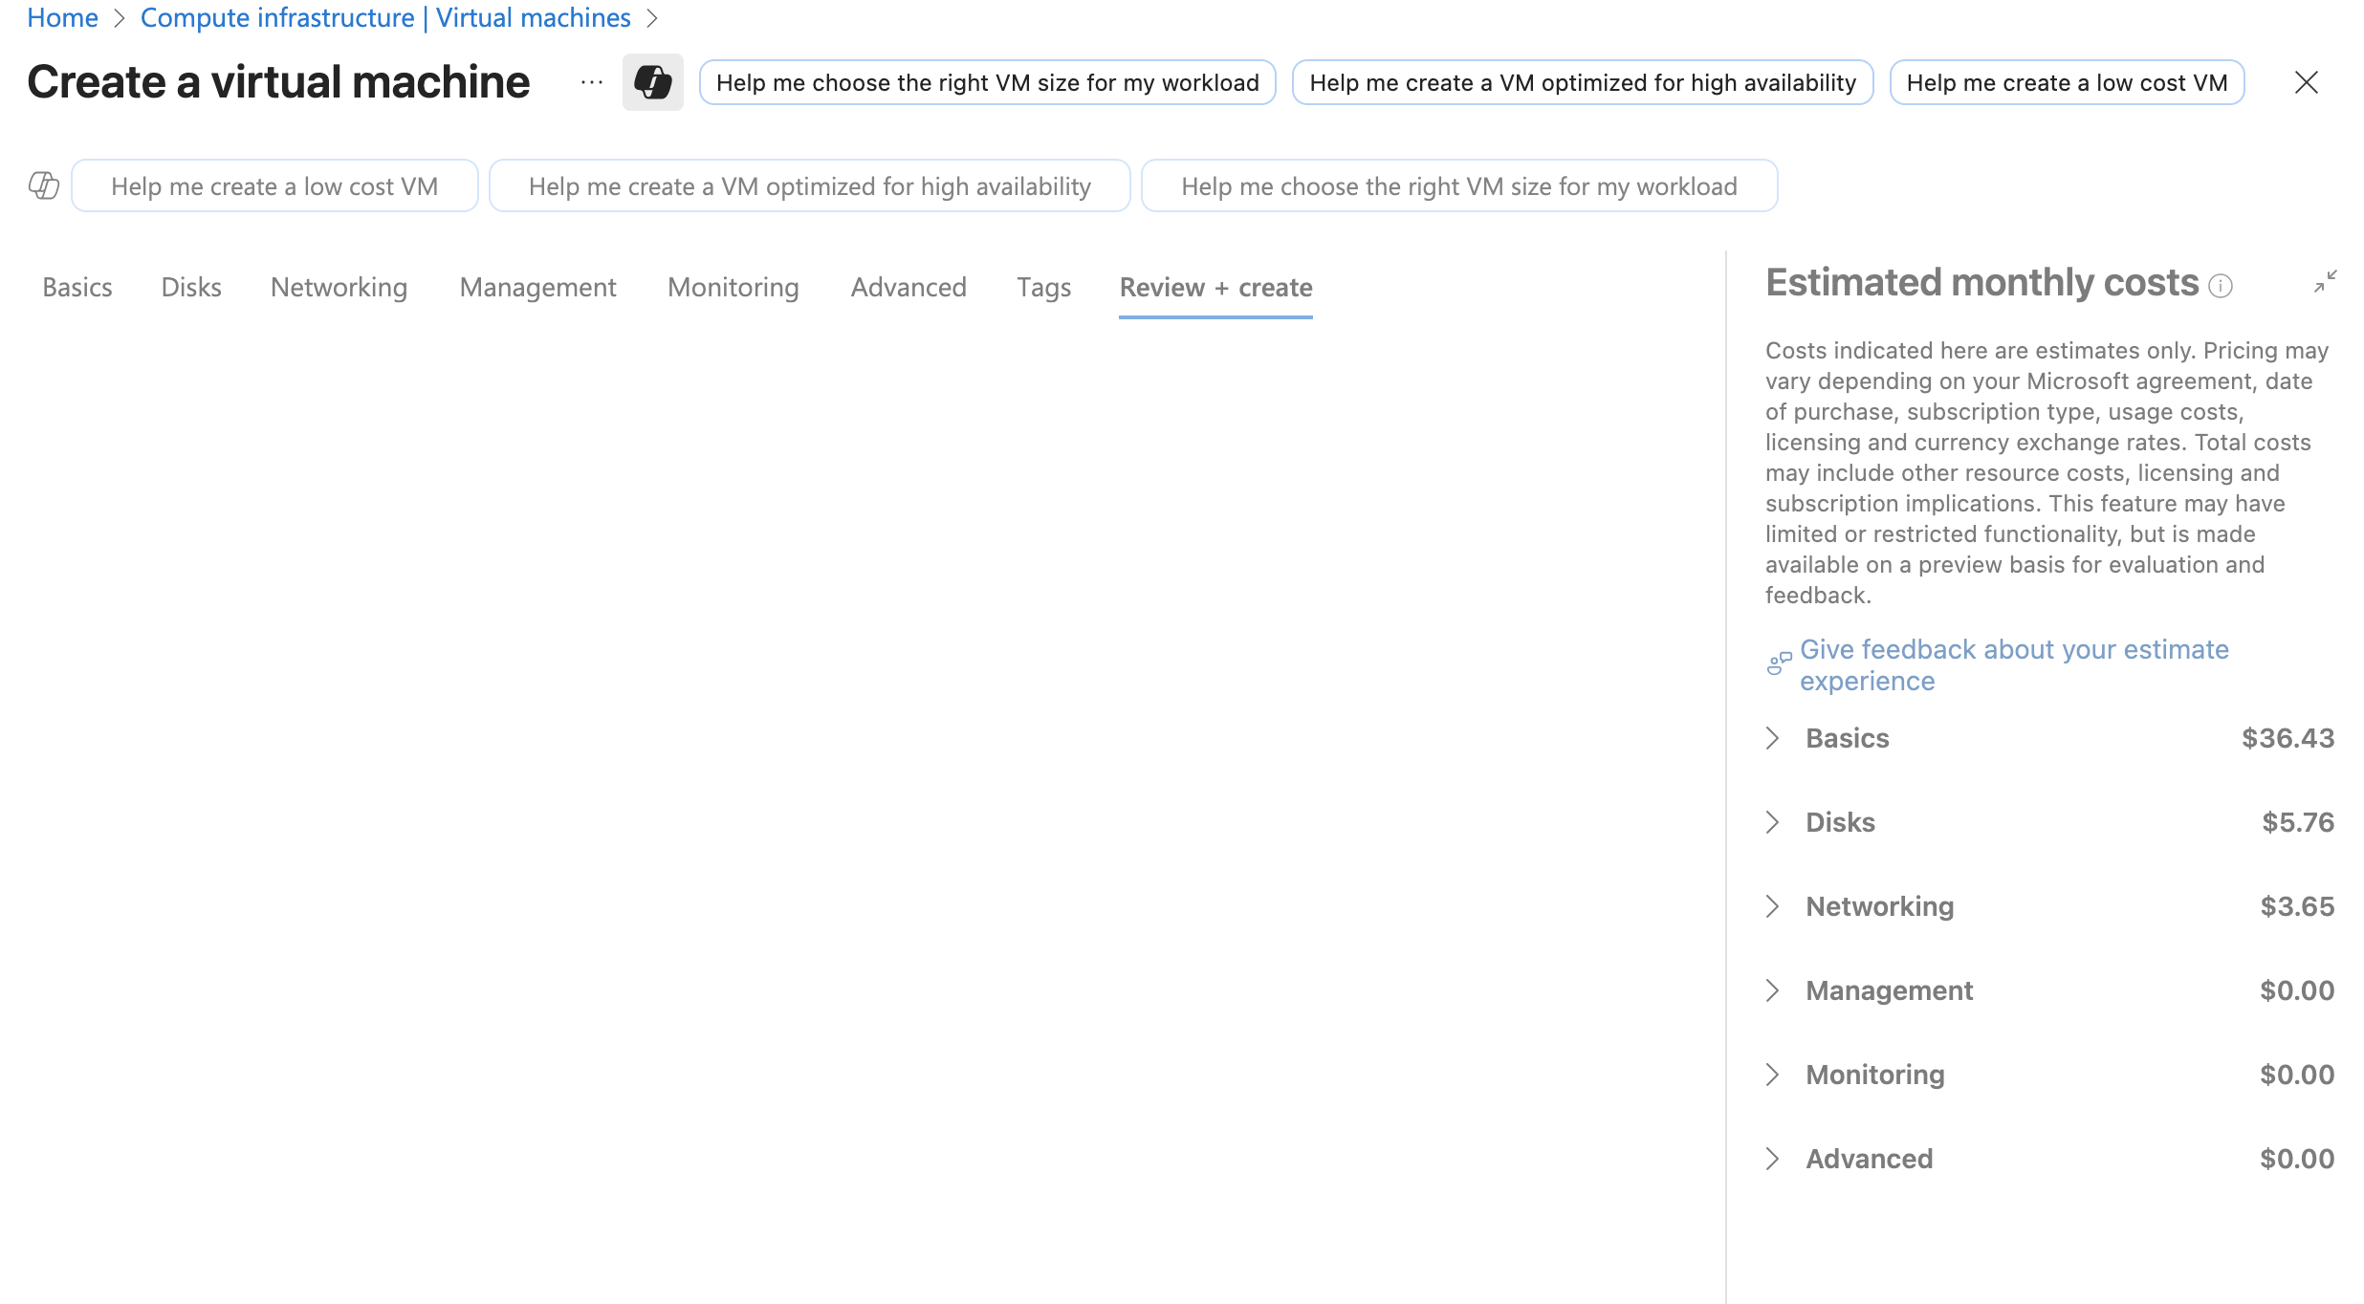Select the Advanced tab
2364x1304 pixels.
908,287
